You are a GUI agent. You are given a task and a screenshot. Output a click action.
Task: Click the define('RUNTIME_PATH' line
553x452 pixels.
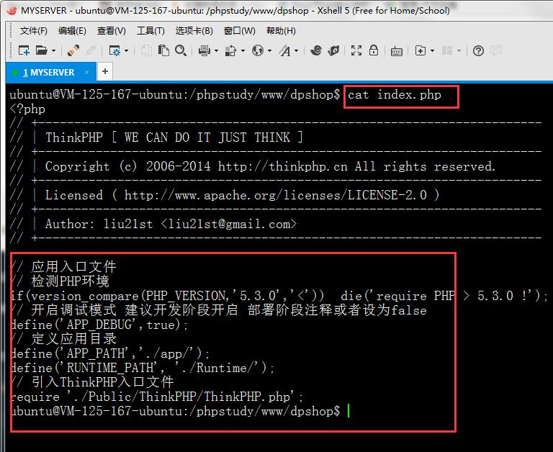(143, 368)
